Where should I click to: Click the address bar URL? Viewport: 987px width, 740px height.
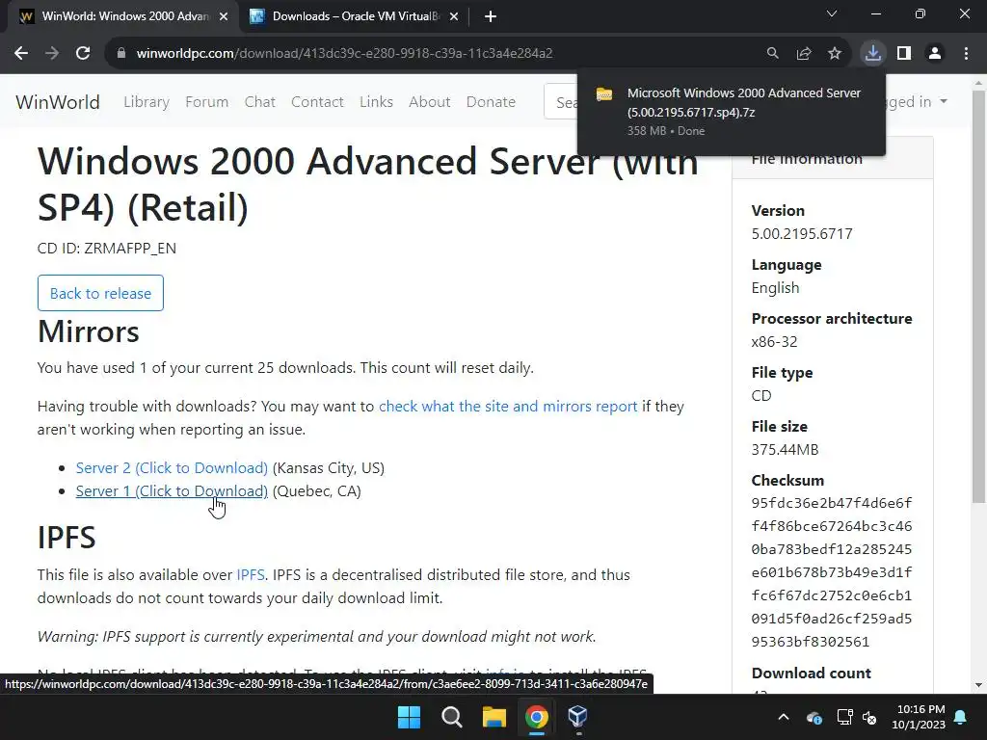tap(345, 54)
